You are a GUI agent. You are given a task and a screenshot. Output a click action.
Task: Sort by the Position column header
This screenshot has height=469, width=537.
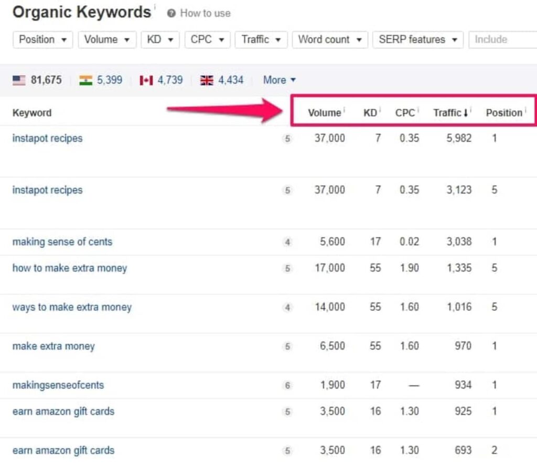[504, 113]
